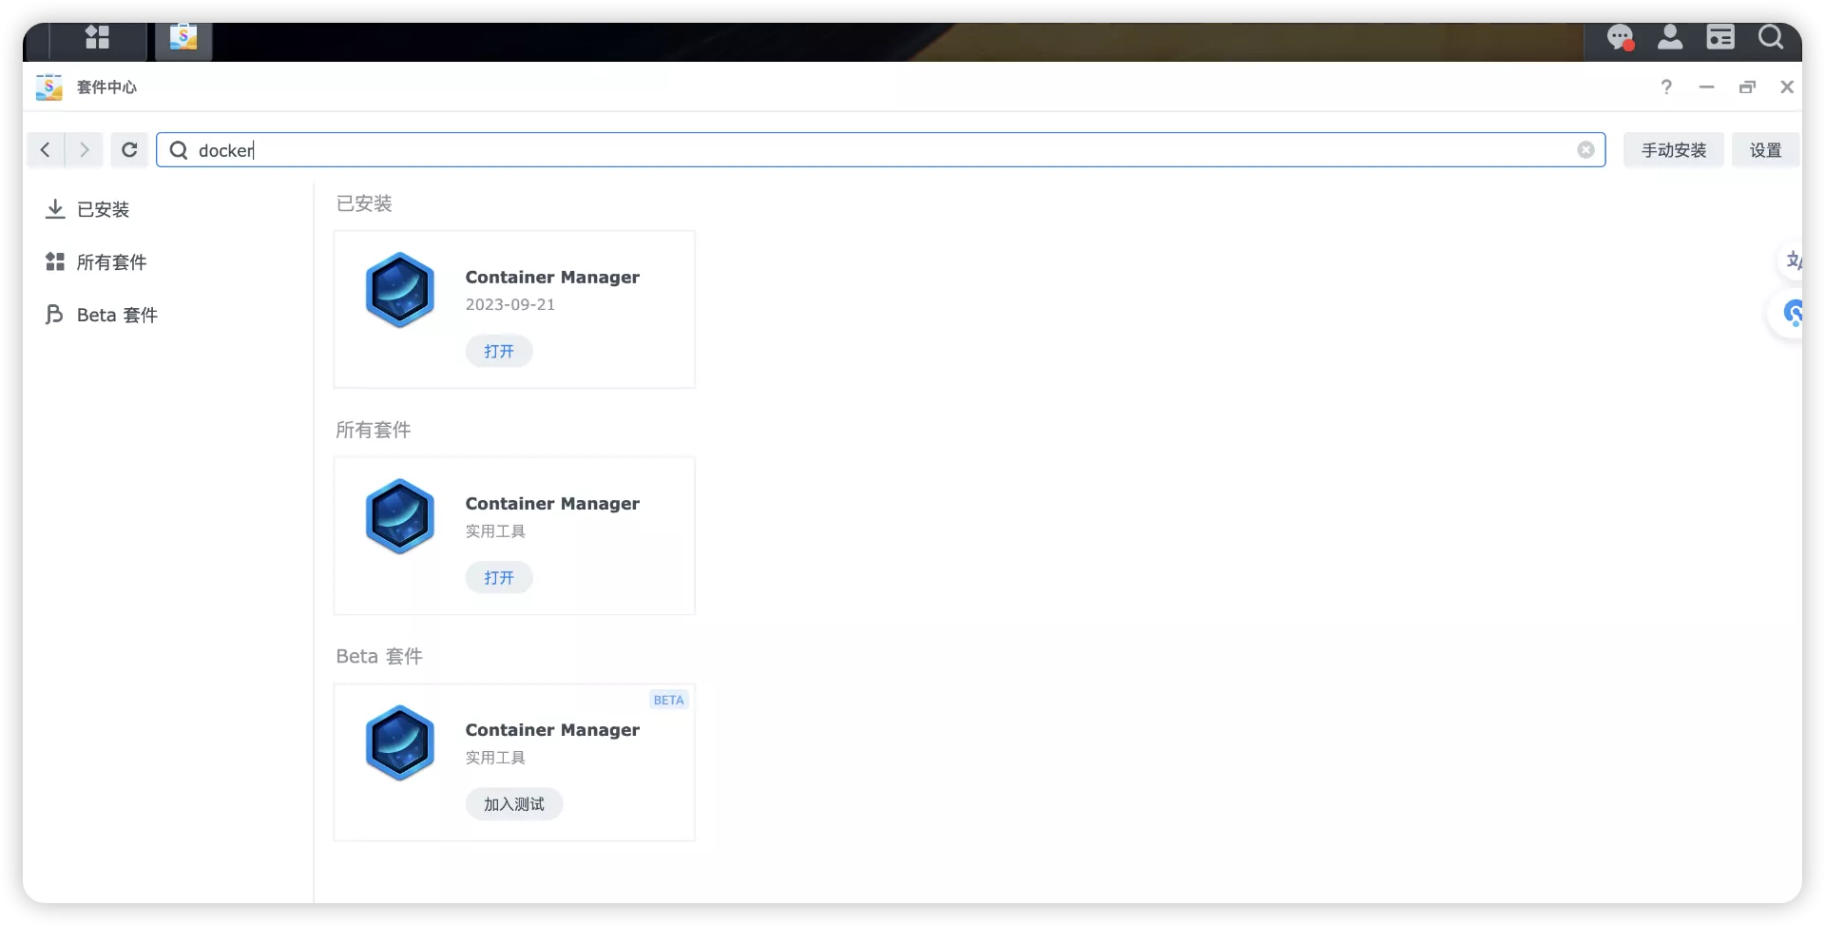Open the DSM main menu grid icon

click(97, 38)
